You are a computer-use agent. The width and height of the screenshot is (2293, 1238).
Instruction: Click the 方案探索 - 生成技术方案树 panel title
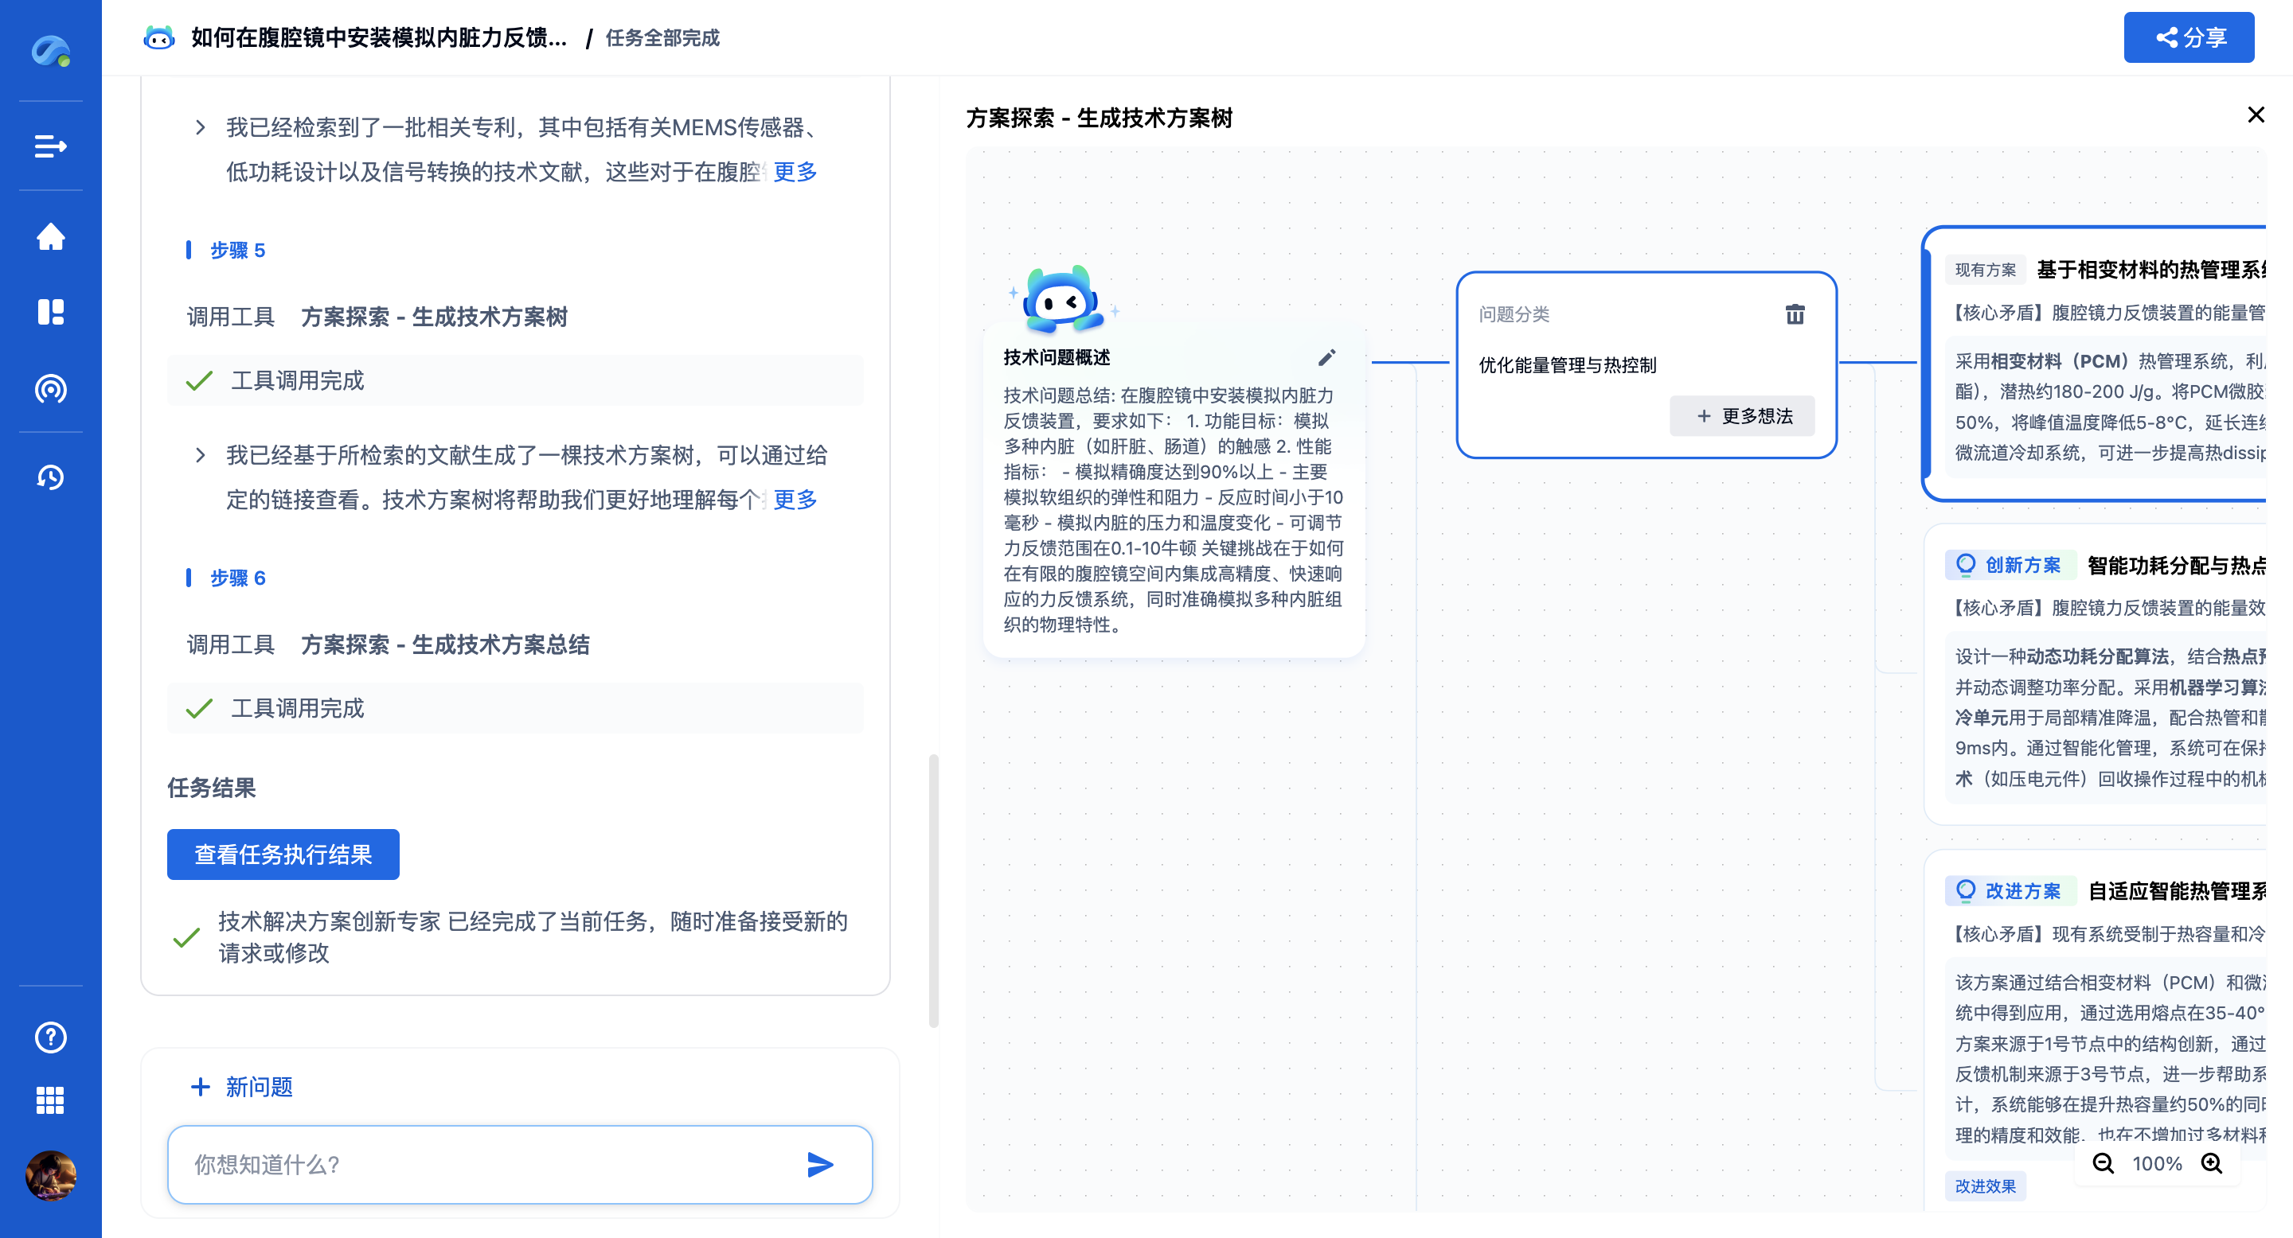pos(1100,118)
